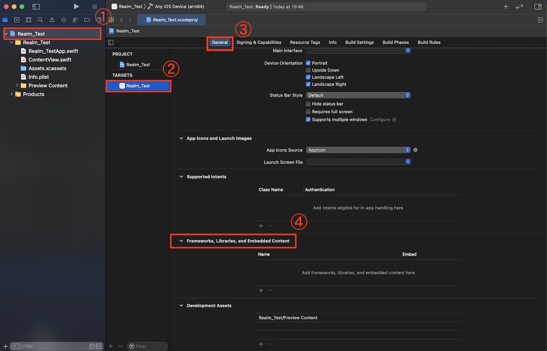The width and height of the screenshot is (547, 351).
Task: Collapse Frameworks, Libraries, and Embedded Content
Action: 181,241
